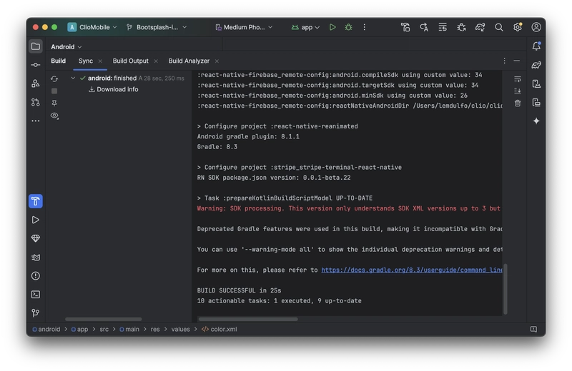Open the Problems tool window icon
This screenshot has height=371, width=572.
click(35, 275)
